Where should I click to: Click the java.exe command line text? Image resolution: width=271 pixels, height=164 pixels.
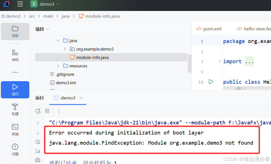pos(160,123)
